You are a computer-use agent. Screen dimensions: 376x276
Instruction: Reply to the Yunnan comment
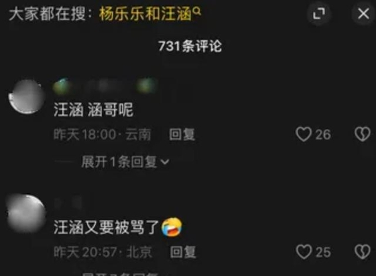click(182, 134)
